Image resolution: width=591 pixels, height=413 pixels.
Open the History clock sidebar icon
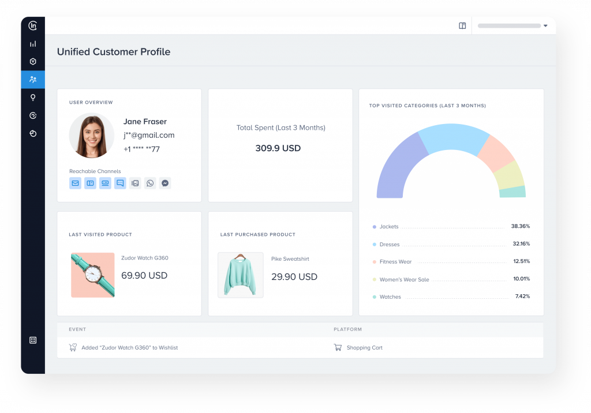click(x=33, y=133)
